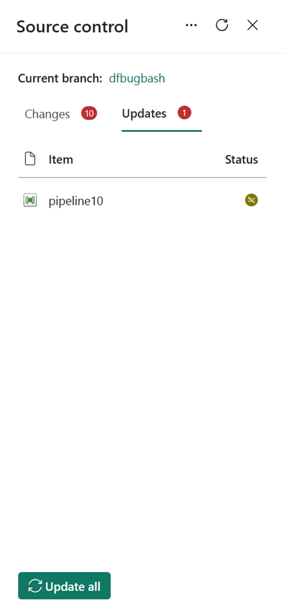Image resolution: width=285 pixels, height=609 pixels.
Task: Click the green underline beneath the Updates tab
Action: pos(161,131)
